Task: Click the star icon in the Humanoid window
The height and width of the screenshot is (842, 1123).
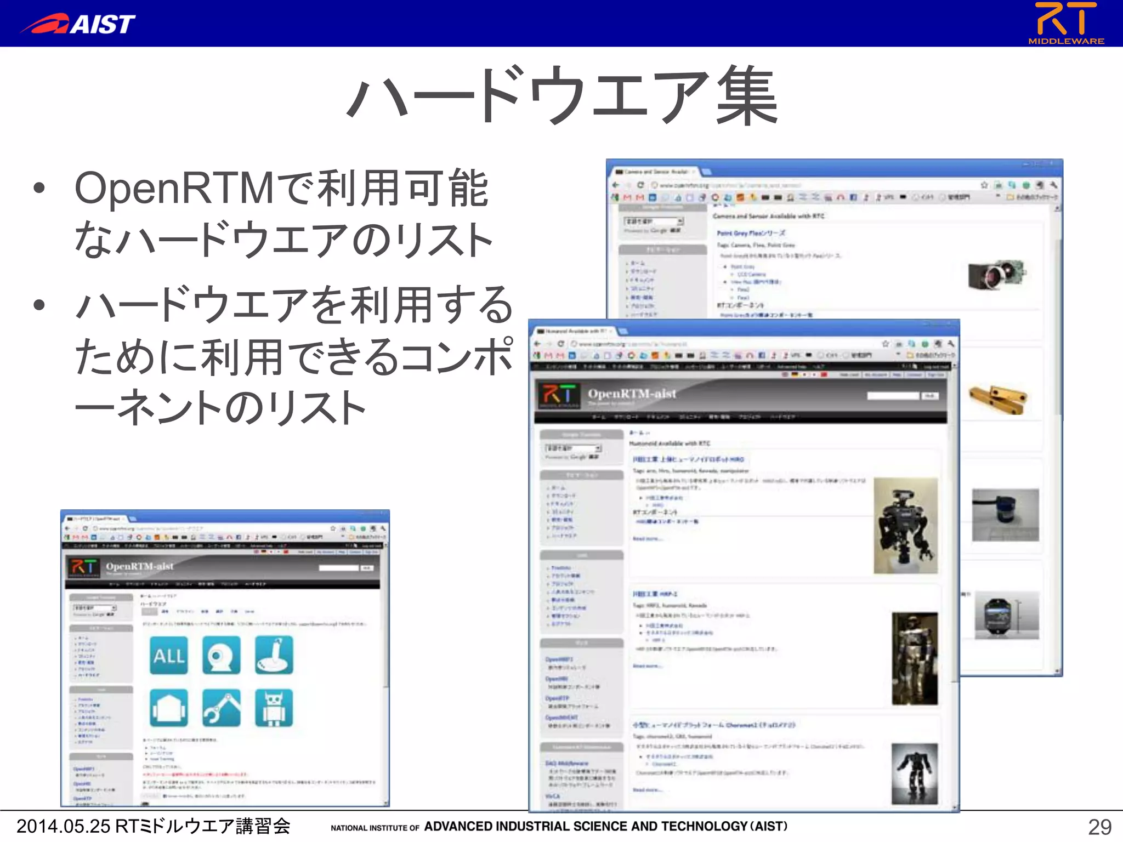Action: 885,344
